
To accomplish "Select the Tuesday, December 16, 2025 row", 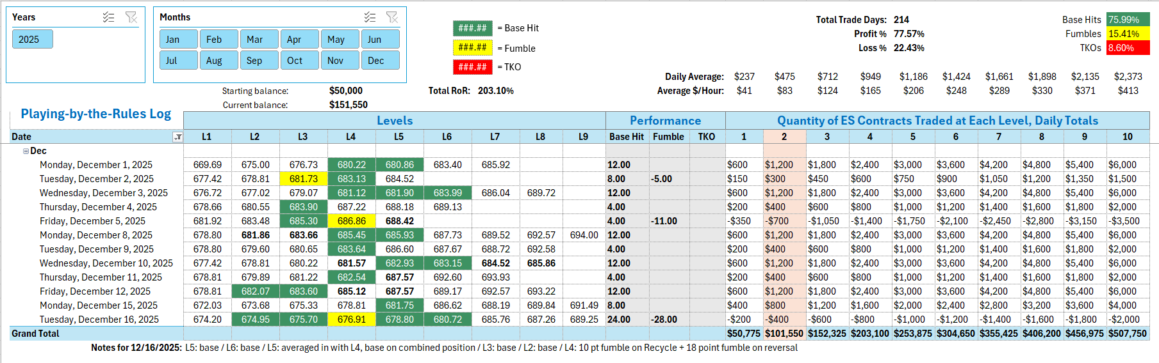I will pyautogui.click(x=99, y=320).
